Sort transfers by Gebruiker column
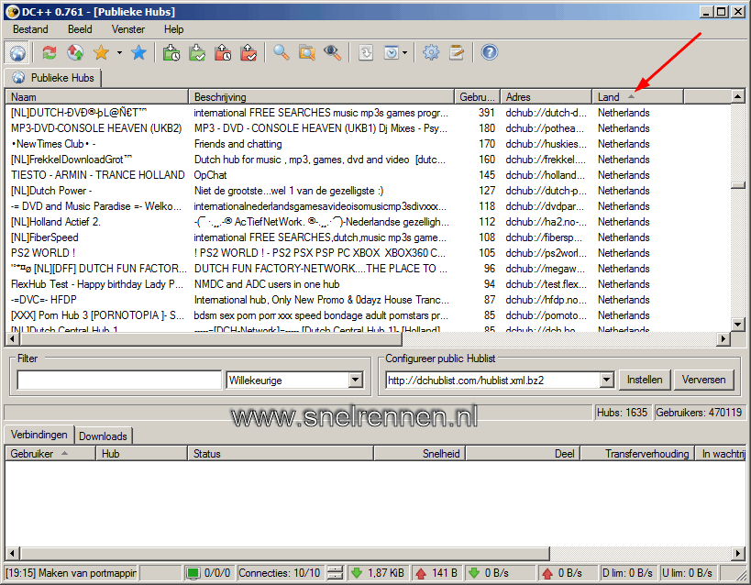 pyautogui.click(x=50, y=454)
